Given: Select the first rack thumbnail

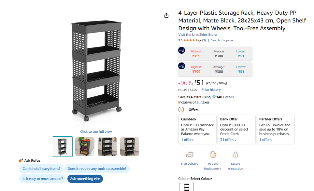Looking at the screenshot, I should point(63,146).
